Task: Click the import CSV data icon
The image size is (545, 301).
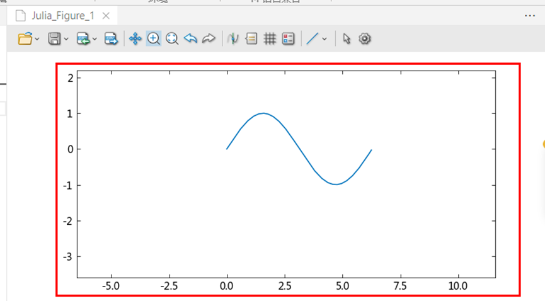Action: (83, 38)
